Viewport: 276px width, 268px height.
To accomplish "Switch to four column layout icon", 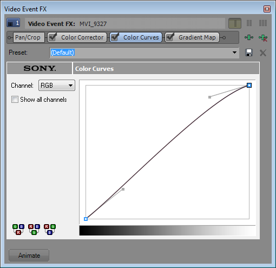I will 263,23.
